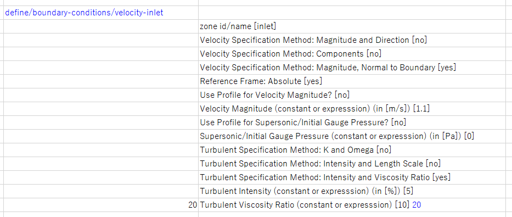Click the K and Omega [no] cell
The image size is (512, 217).
pyautogui.click(x=355, y=150)
